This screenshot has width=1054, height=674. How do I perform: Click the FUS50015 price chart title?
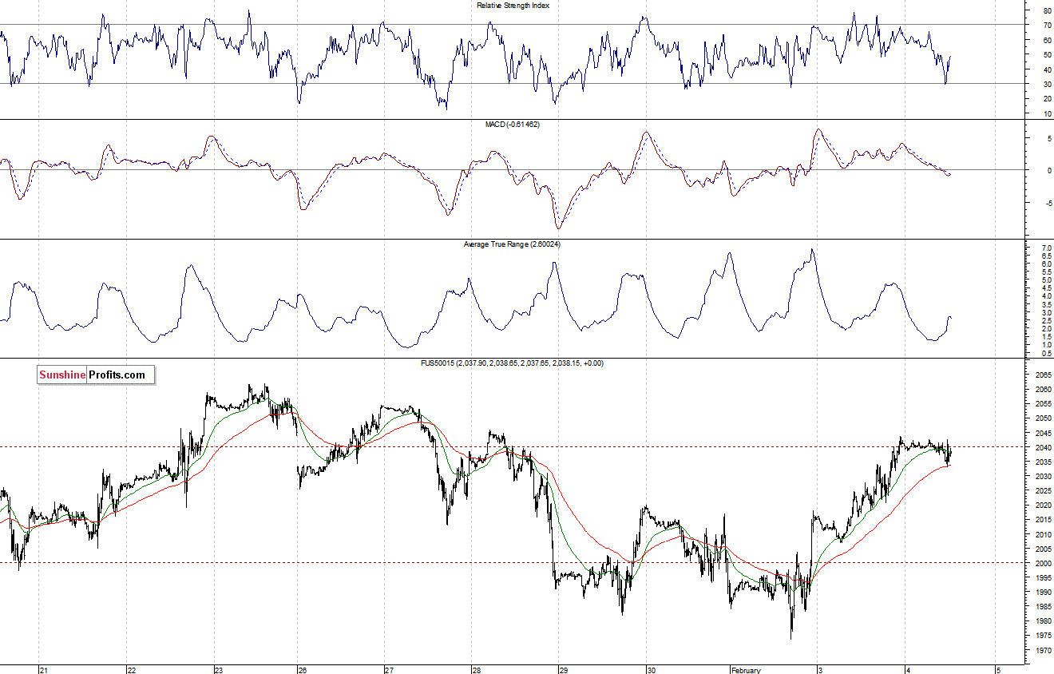pos(513,363)
